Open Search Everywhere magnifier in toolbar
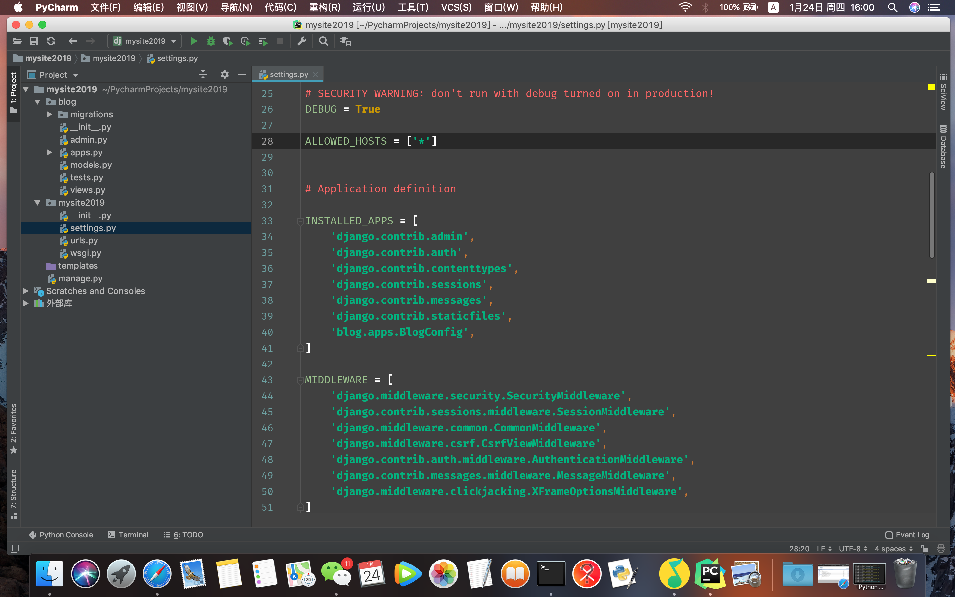This screenshot has height=597, width=955. click(x=324, y=41)
